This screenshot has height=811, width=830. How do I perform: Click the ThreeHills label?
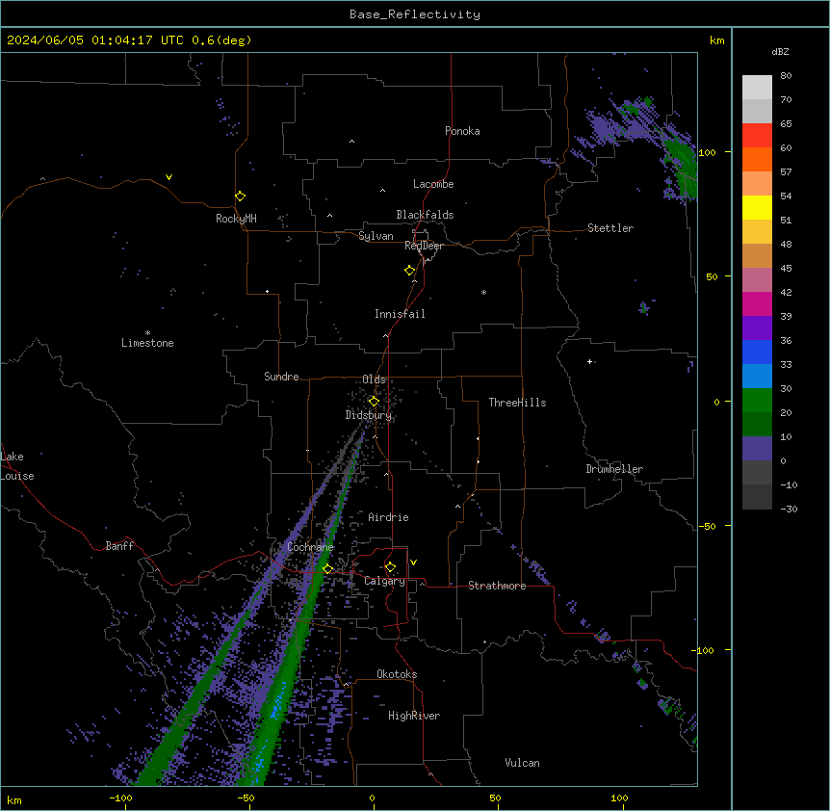517,403
